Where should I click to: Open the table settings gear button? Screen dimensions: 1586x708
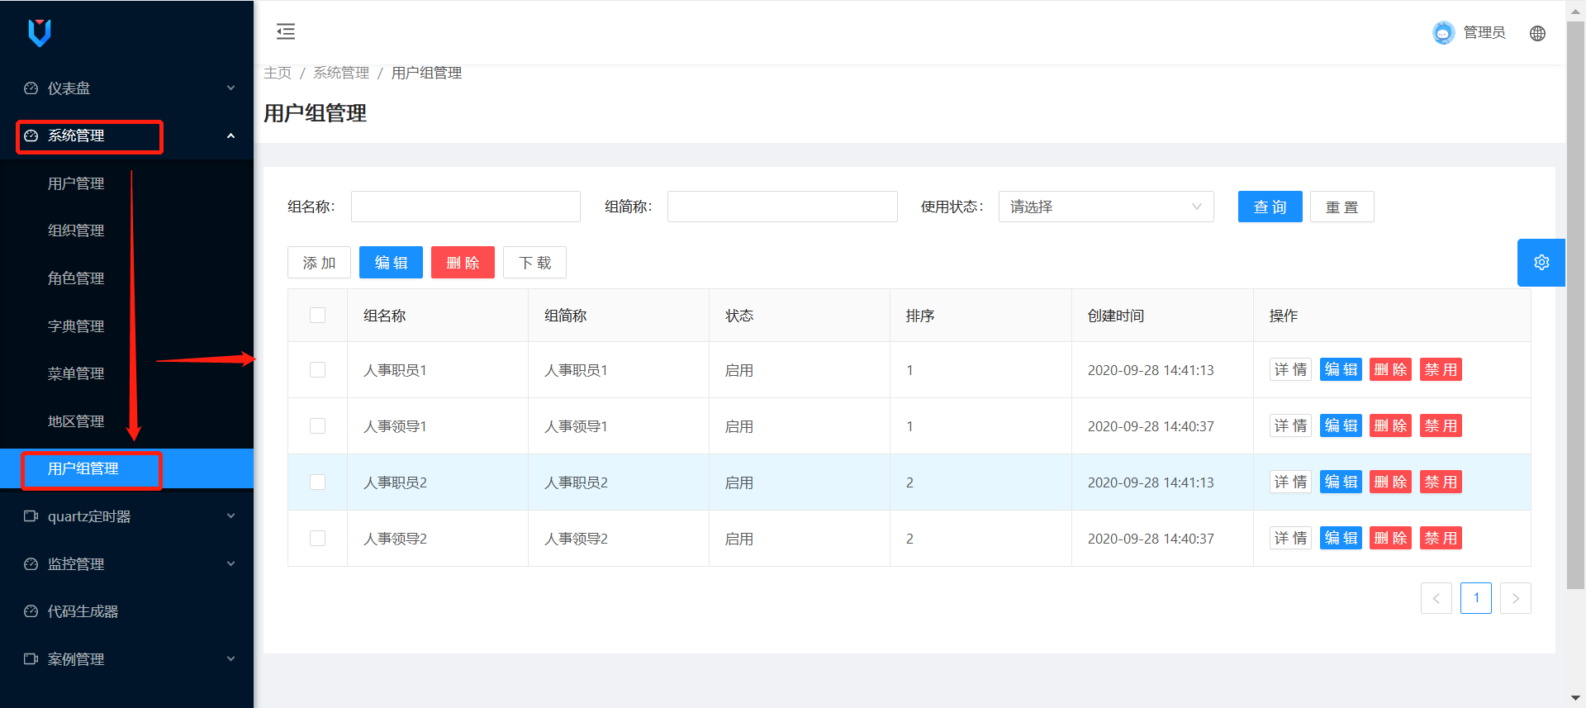point(1541,263)
